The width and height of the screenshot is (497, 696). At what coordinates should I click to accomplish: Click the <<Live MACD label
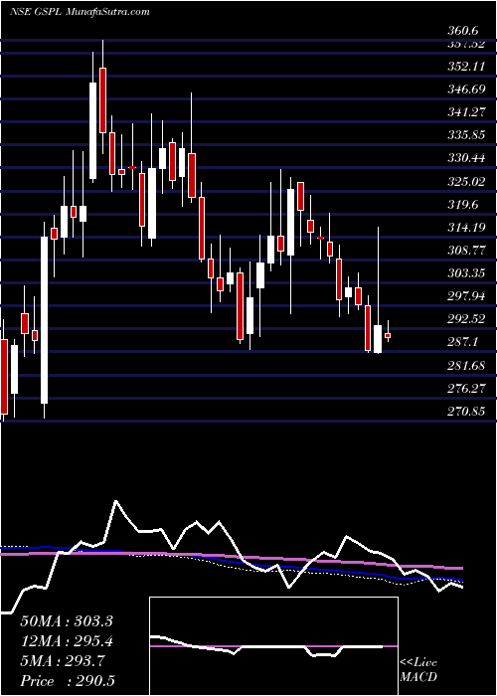click(x=418, y=671)
